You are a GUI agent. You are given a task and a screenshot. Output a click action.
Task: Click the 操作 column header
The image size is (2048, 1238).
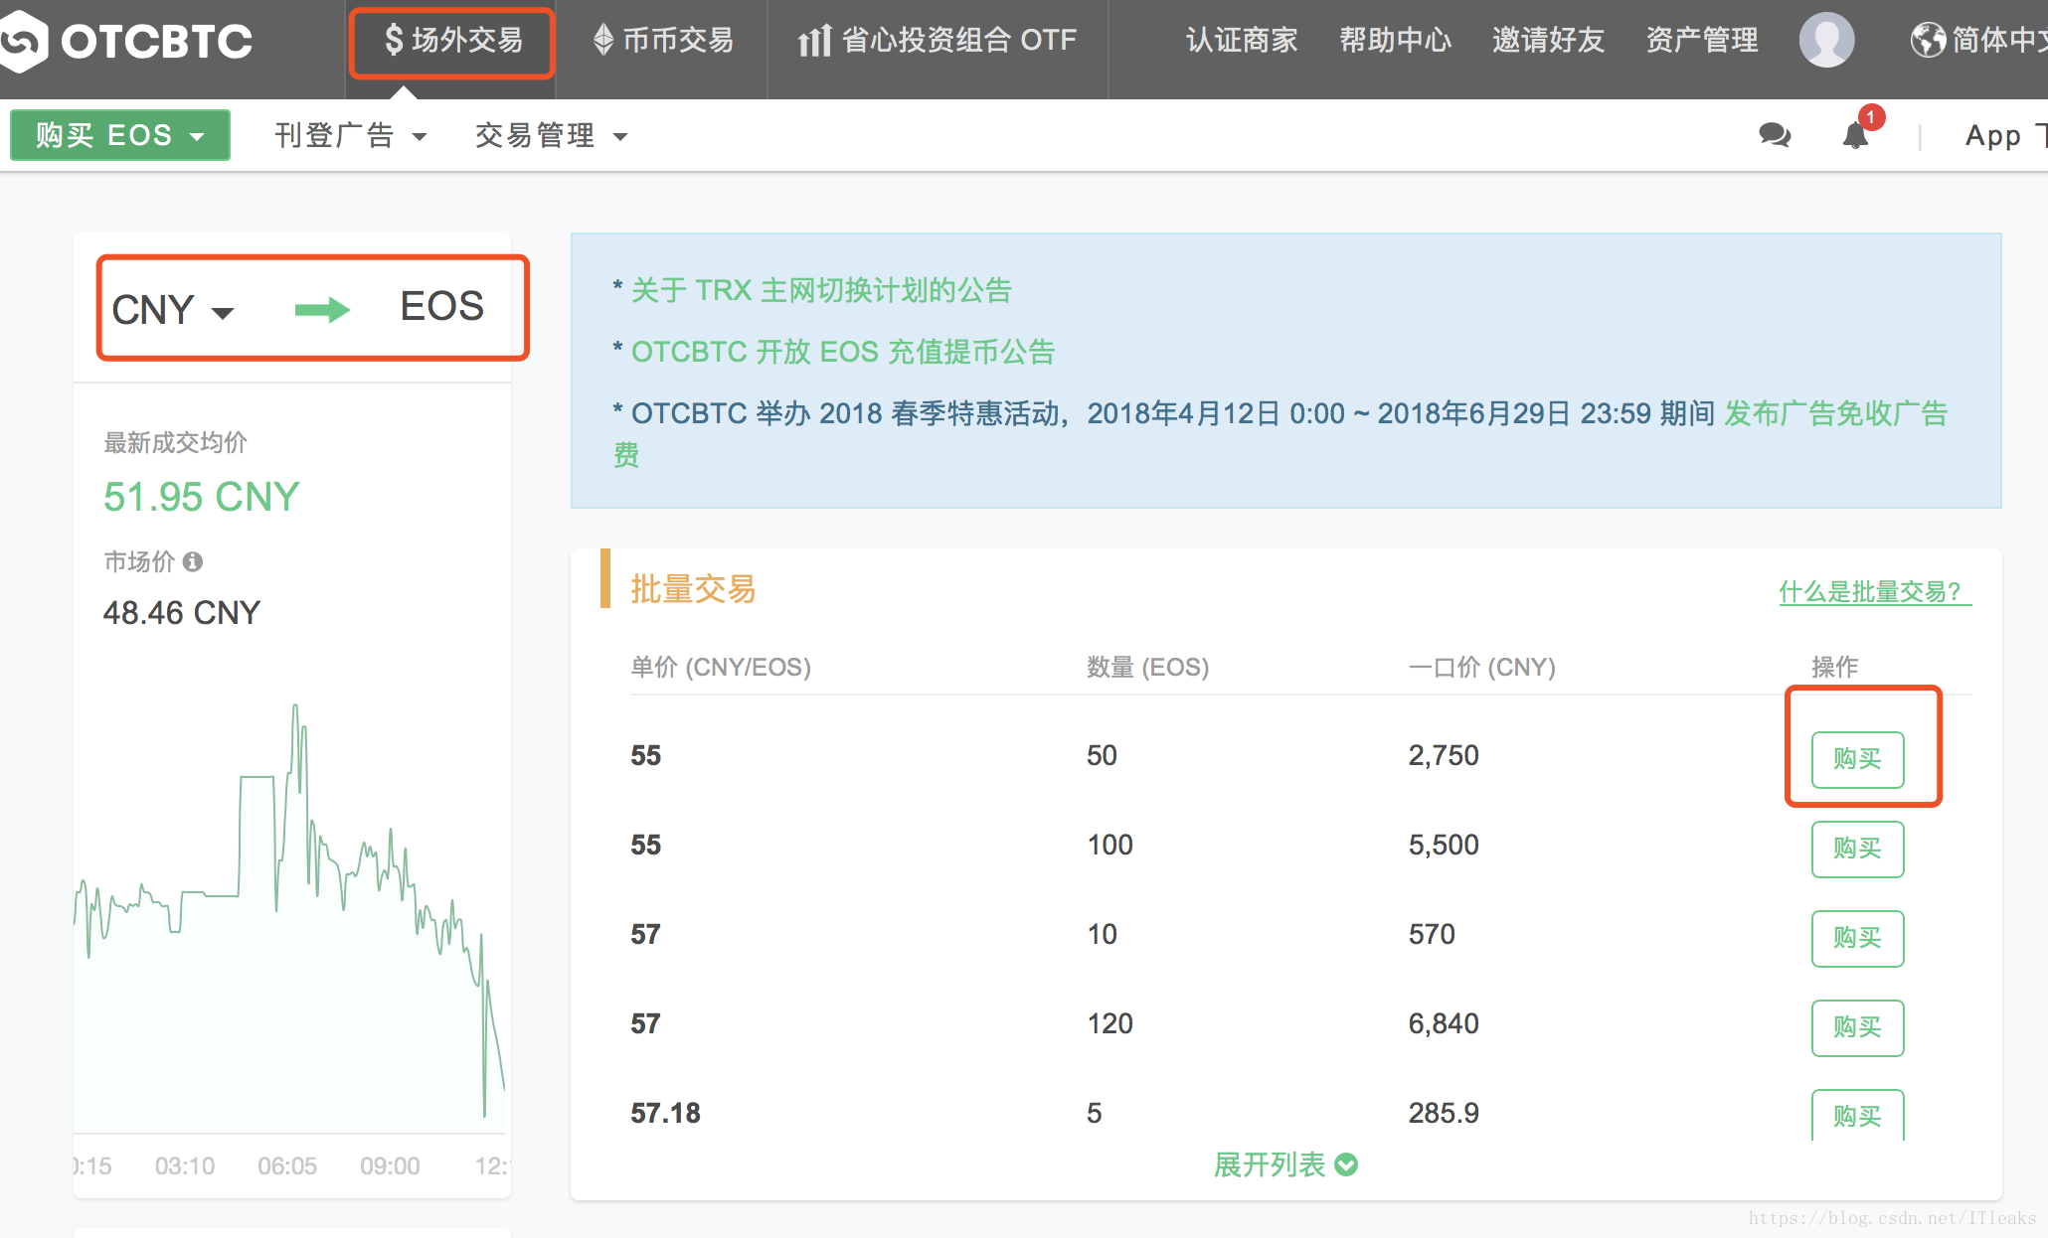click(1834, 667)
